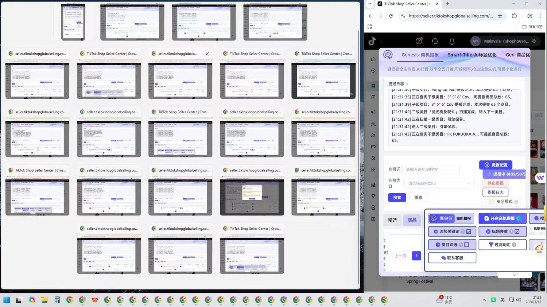Click the 开启商机提报 button
This screenshot has width=547, height=307.
pos(503,218)
